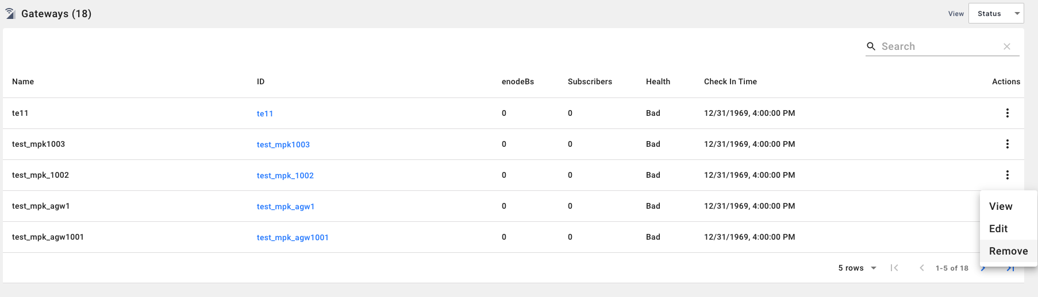Click the Gateways header icon

tap(10, 14)
